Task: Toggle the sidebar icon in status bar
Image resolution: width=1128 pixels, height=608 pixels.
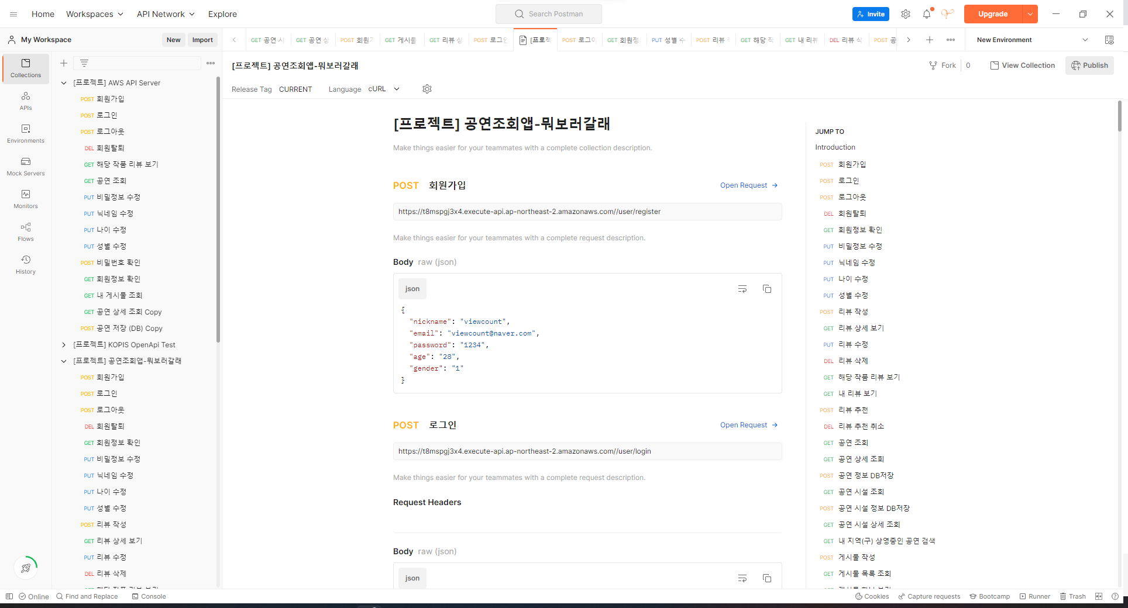Action: pos(9,596)
